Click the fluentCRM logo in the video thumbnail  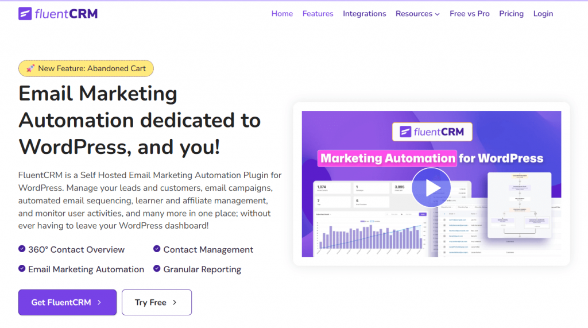432,132
